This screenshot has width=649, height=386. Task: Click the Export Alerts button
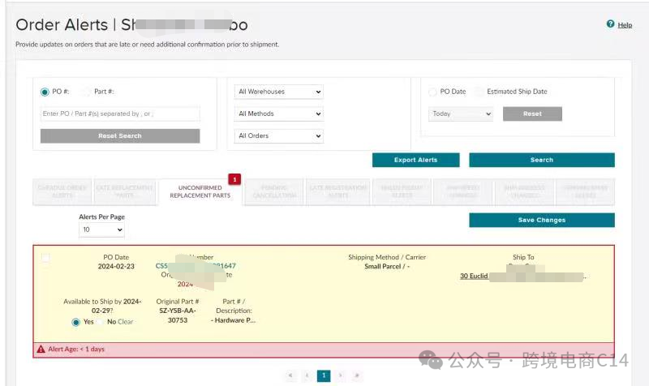click(x=415, y=160)
